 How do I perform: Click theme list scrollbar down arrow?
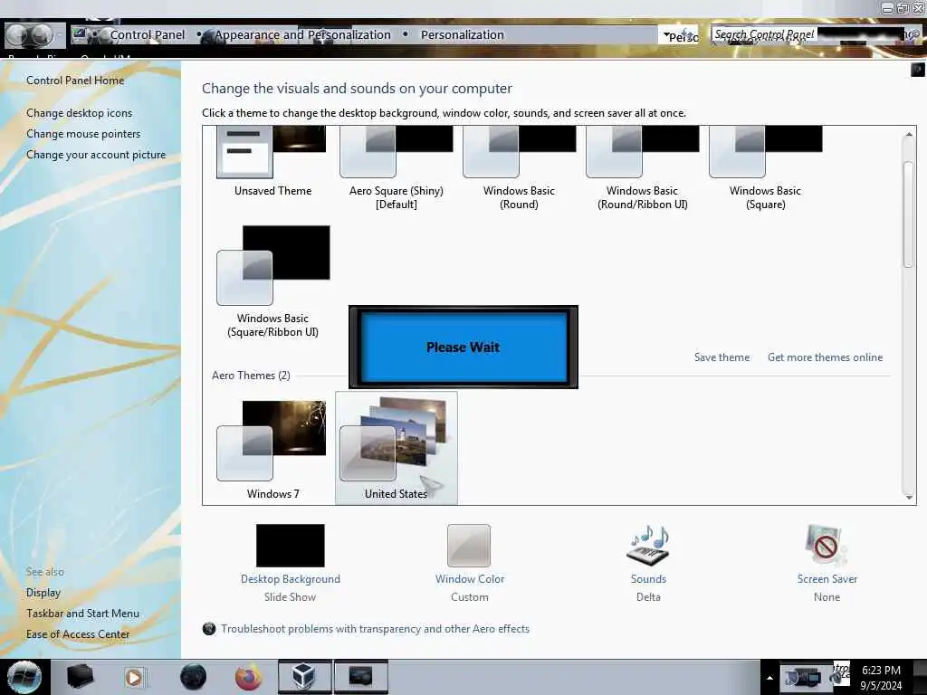[x=909, y=497]
